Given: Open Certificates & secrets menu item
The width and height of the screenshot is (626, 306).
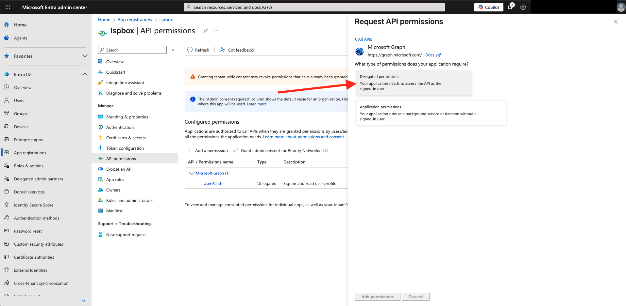Looking at the screenshot, I should coord(126,138).
